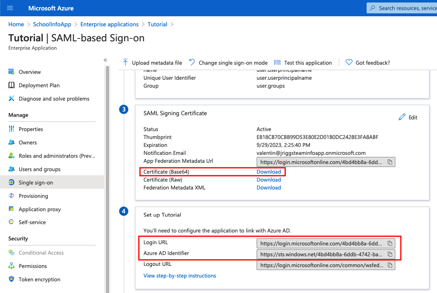Copy the App Federation Metadata Url
Screen dimensions: 437x293
390,162
